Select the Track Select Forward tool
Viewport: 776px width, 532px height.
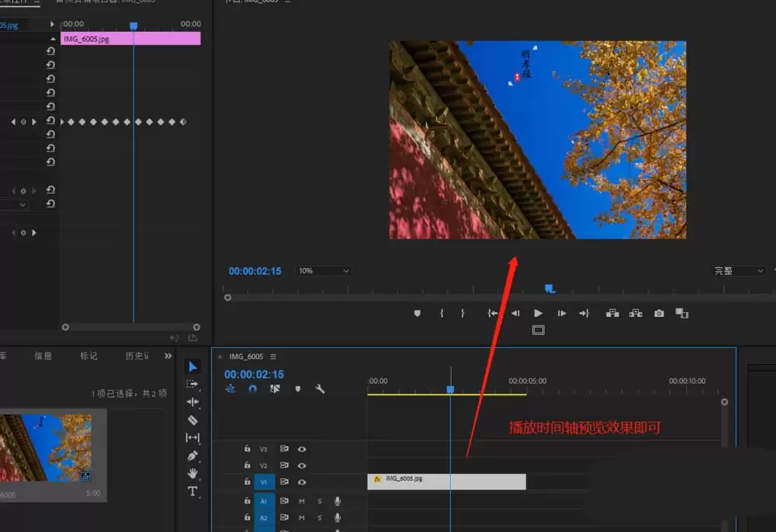[192, 384]
